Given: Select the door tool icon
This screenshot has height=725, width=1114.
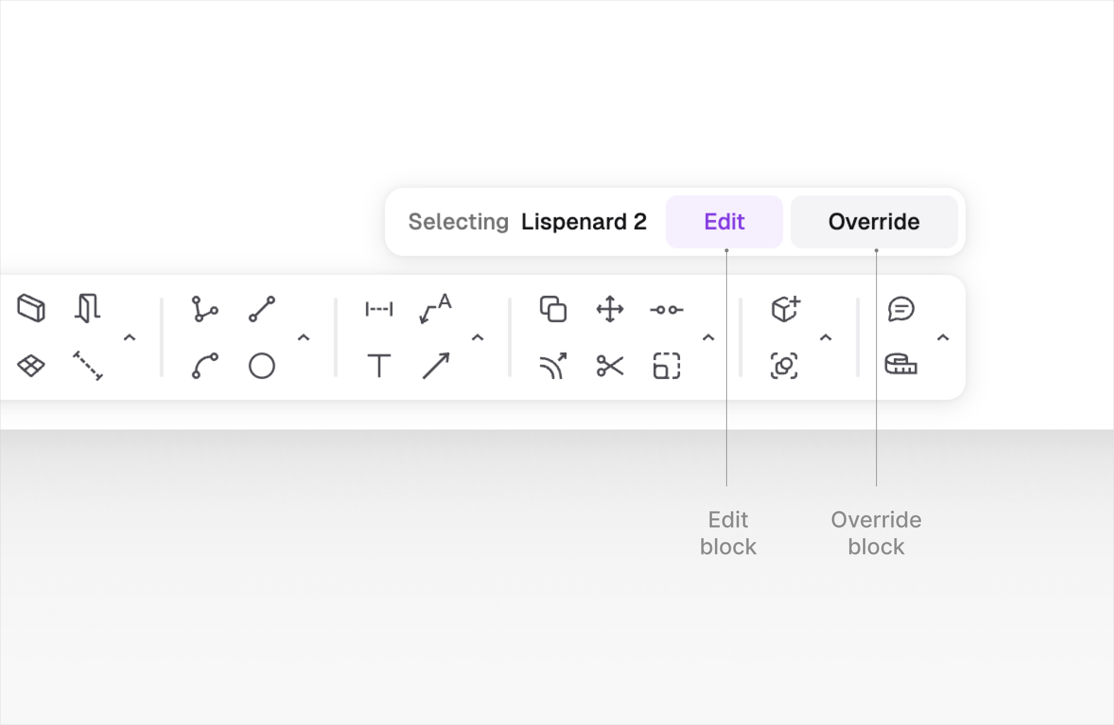Looking at the screenshot, I should coord(88,308).
